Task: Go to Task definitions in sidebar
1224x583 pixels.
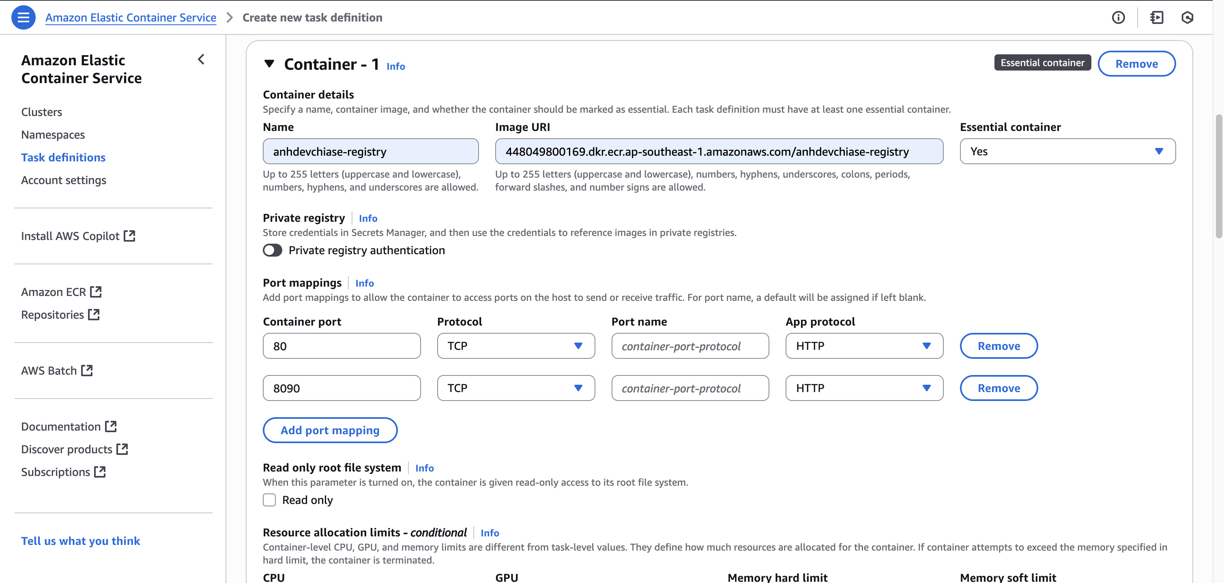Action: pyautogui.click(x=63, y=157)
